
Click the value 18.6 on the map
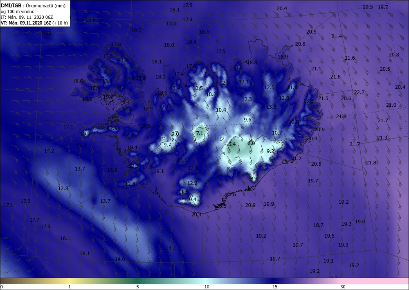78,81
